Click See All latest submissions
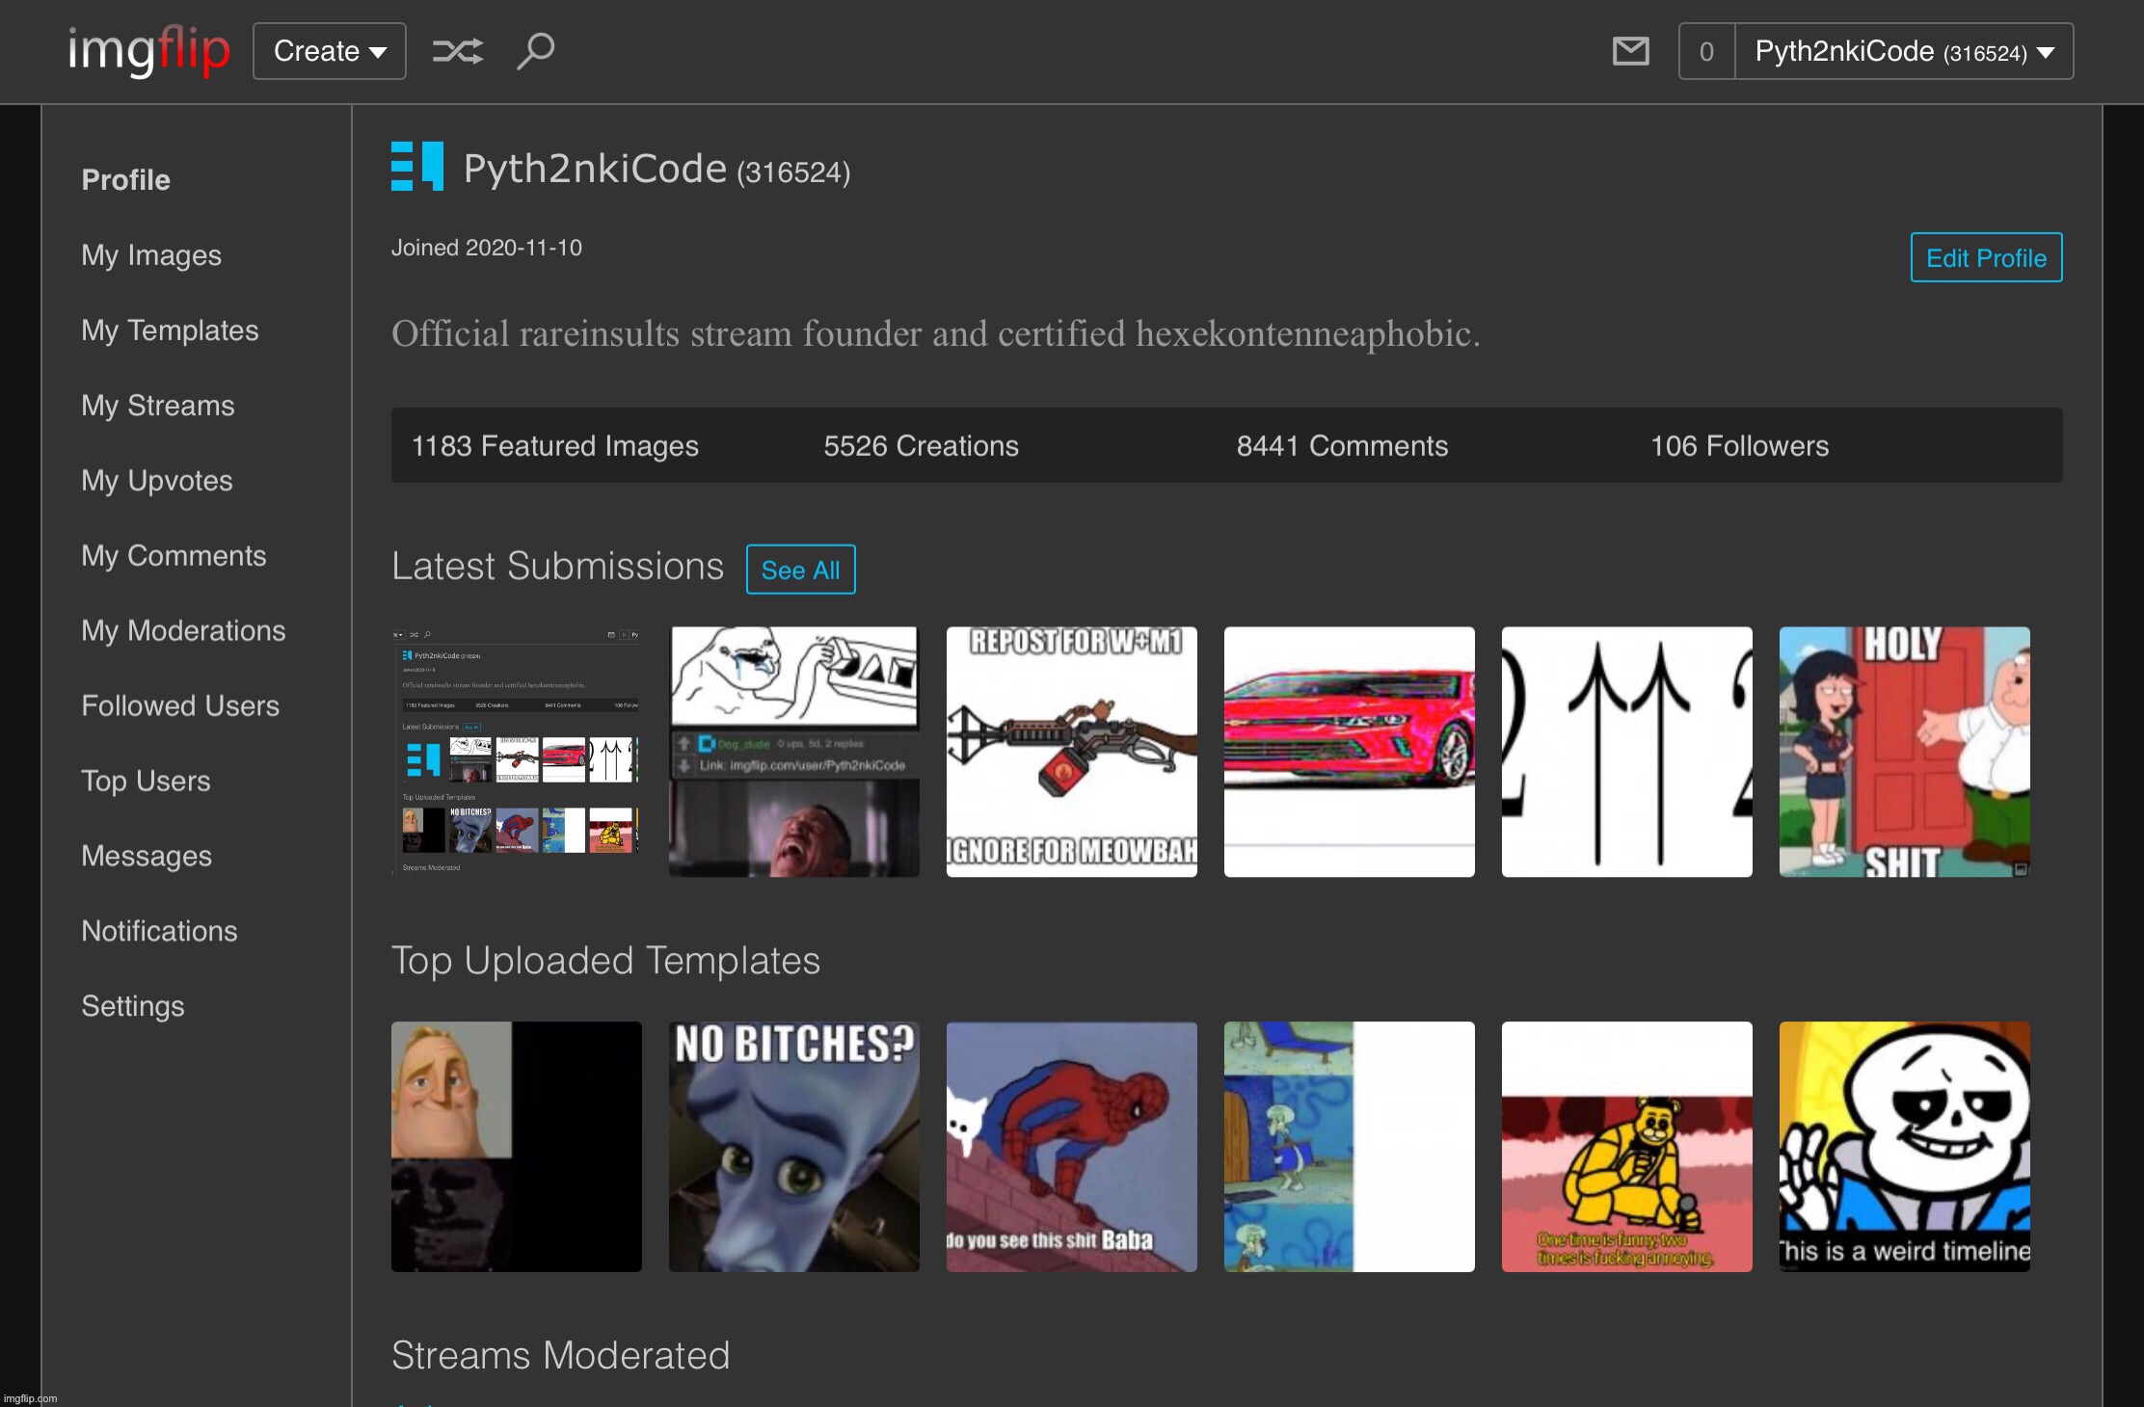 click(x=800, y=570)
